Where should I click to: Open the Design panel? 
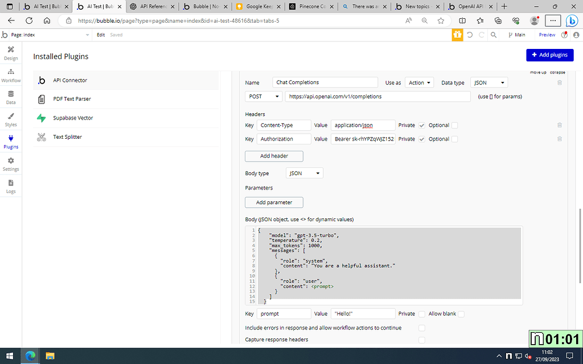point(11,53)
